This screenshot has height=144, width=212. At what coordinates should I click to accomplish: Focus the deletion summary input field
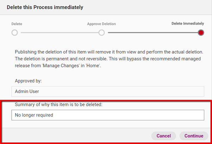(x=107, y=115)
